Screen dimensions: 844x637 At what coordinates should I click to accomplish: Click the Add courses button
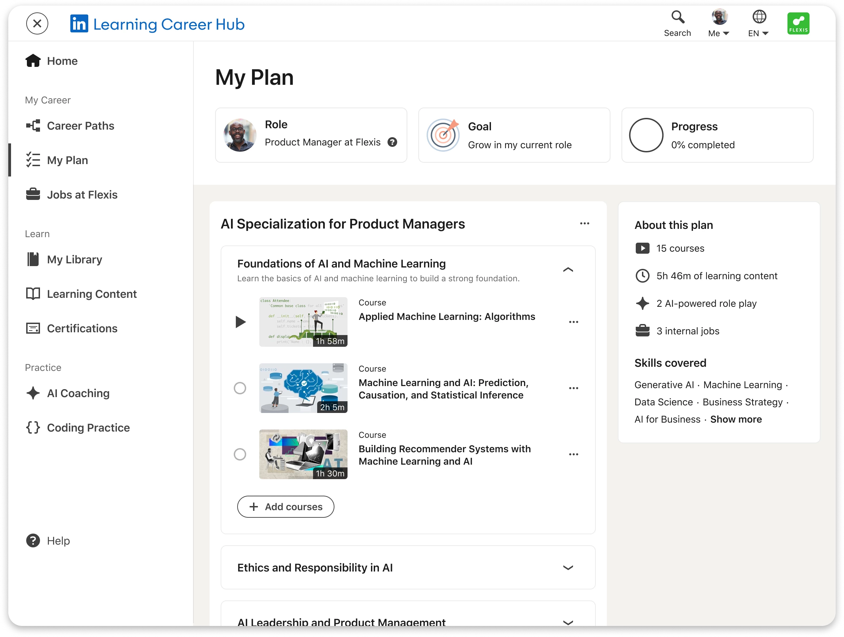coord(285,507)
